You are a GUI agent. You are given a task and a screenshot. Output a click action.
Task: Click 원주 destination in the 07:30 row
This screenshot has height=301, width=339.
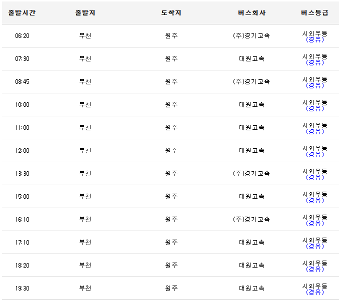pos(171,59)
